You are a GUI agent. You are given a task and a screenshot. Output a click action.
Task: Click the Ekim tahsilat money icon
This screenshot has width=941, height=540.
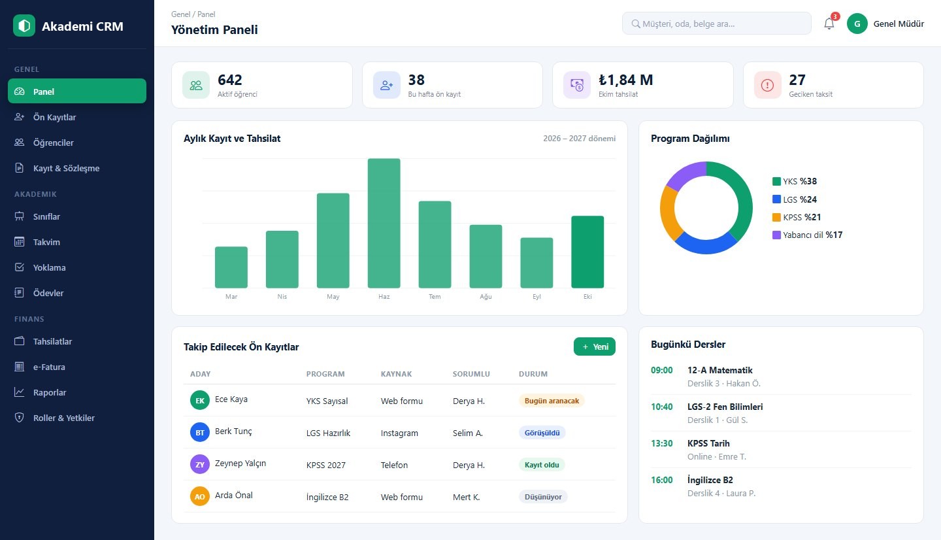point(577,85)
